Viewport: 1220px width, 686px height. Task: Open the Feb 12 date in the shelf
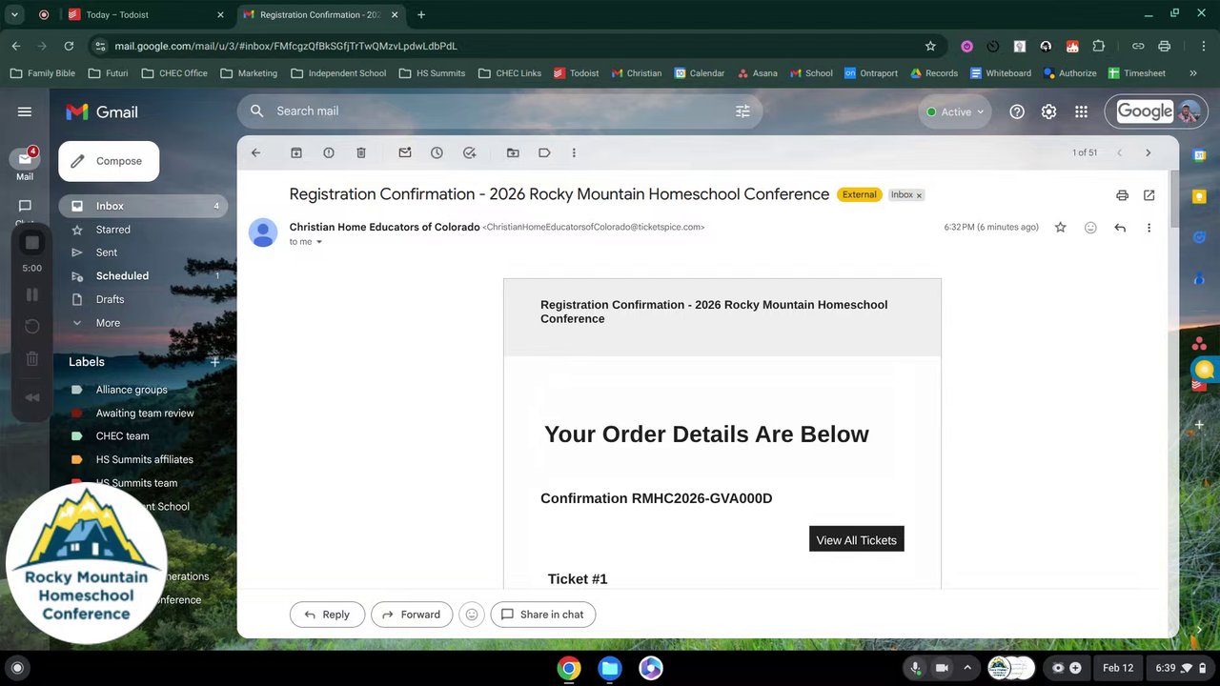[1118, 668]
